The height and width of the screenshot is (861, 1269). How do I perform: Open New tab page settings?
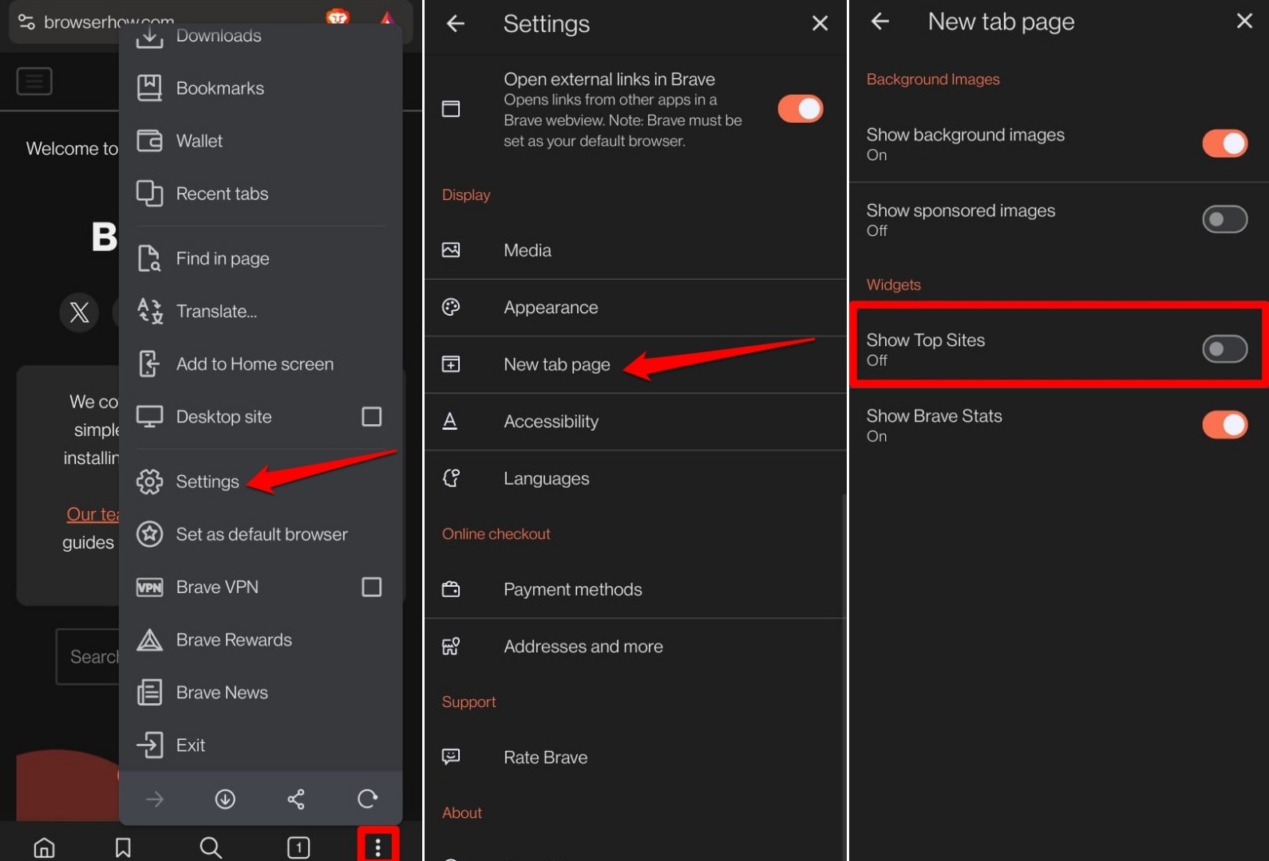coord(635,364)
